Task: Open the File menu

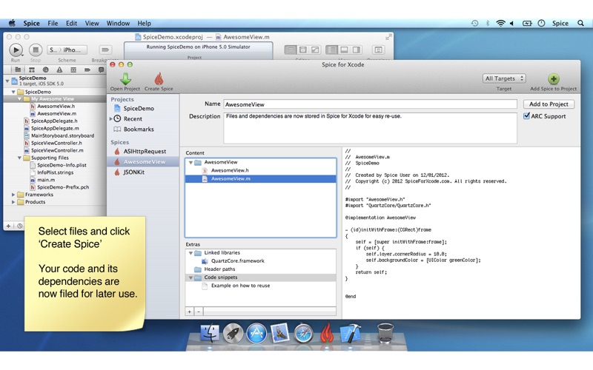Action: (x=53, y=23)
